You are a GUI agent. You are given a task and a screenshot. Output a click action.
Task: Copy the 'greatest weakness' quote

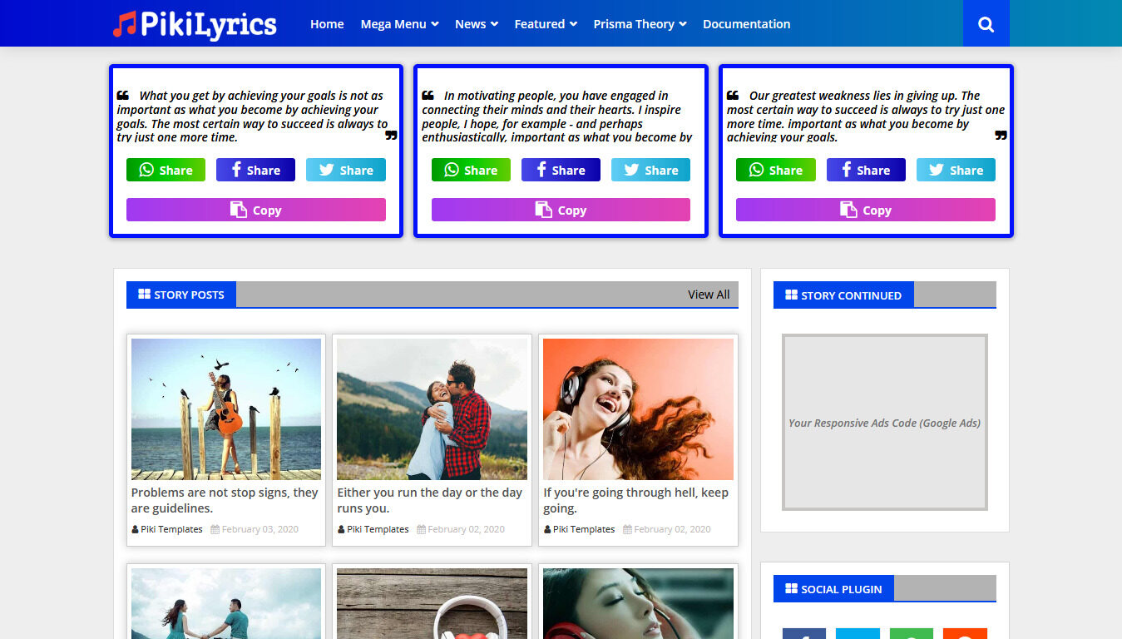[x=866, y=210]
